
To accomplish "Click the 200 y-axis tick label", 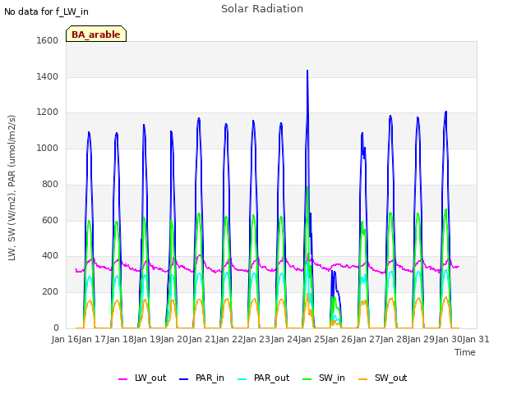I will [x=50, y=292].
